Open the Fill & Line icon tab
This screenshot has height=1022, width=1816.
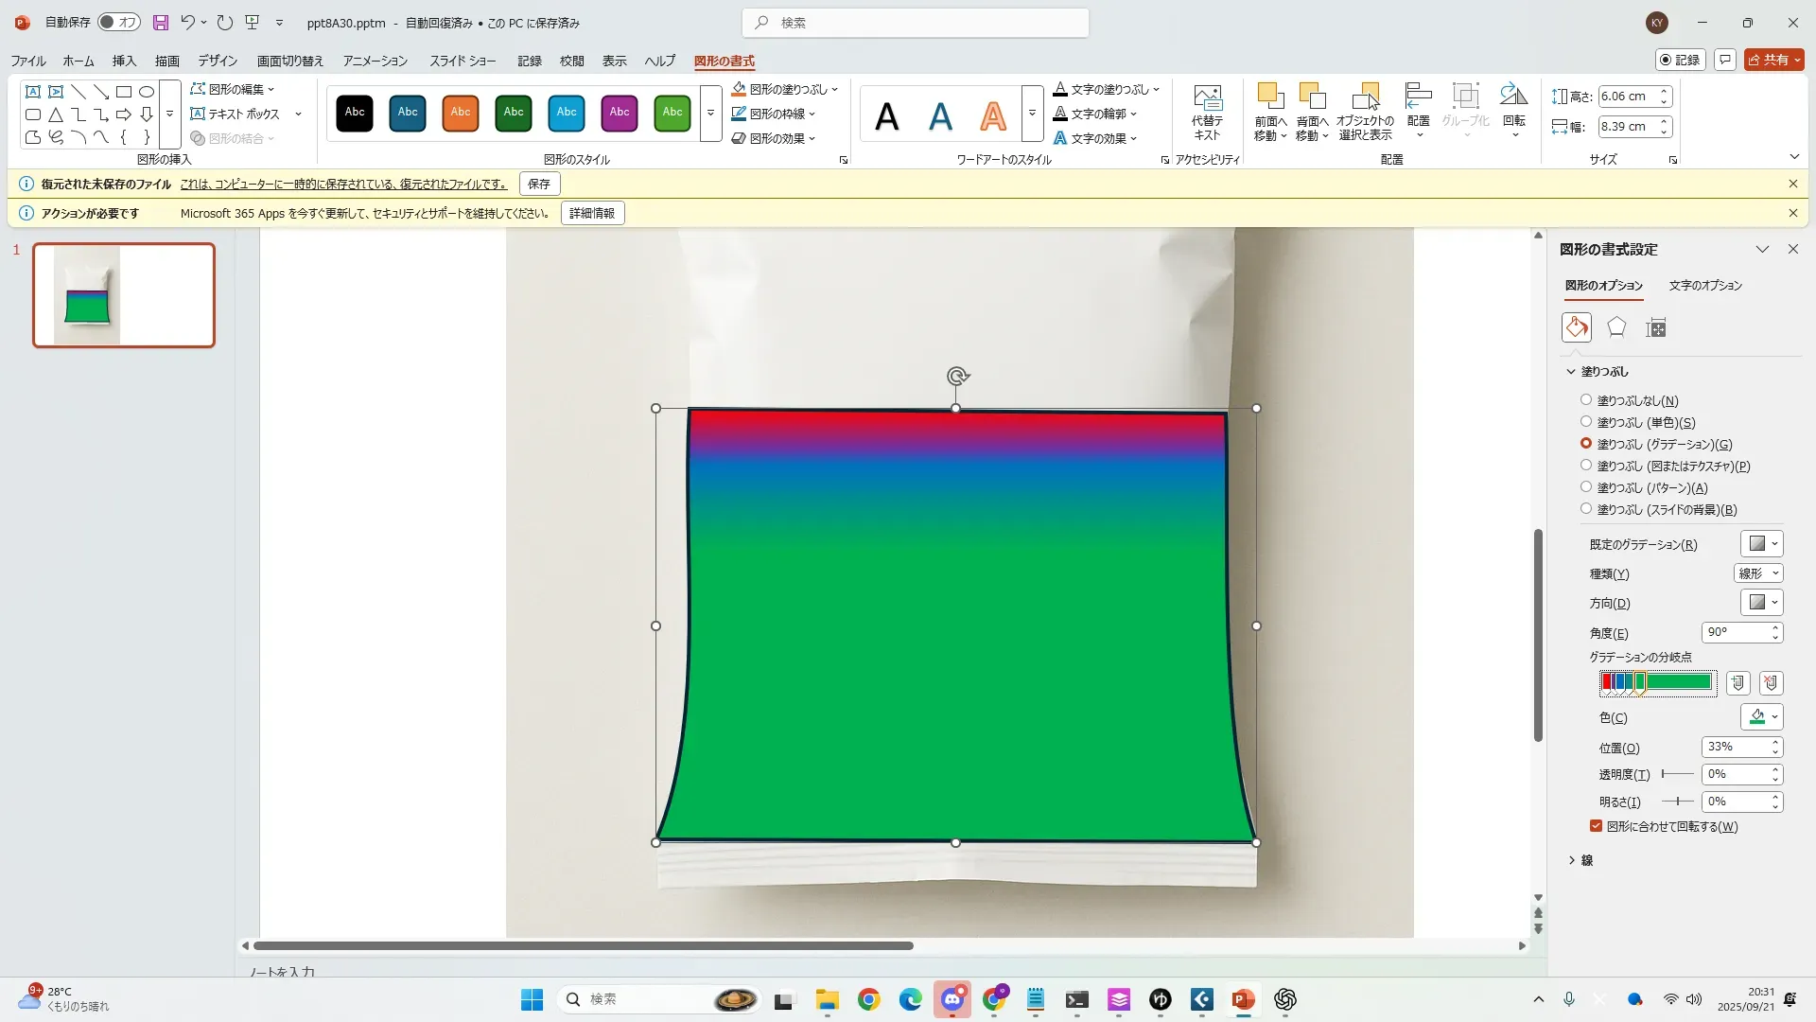1576,327
